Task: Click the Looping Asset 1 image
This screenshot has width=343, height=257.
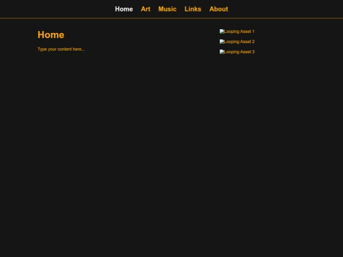Action: point(237,32)
